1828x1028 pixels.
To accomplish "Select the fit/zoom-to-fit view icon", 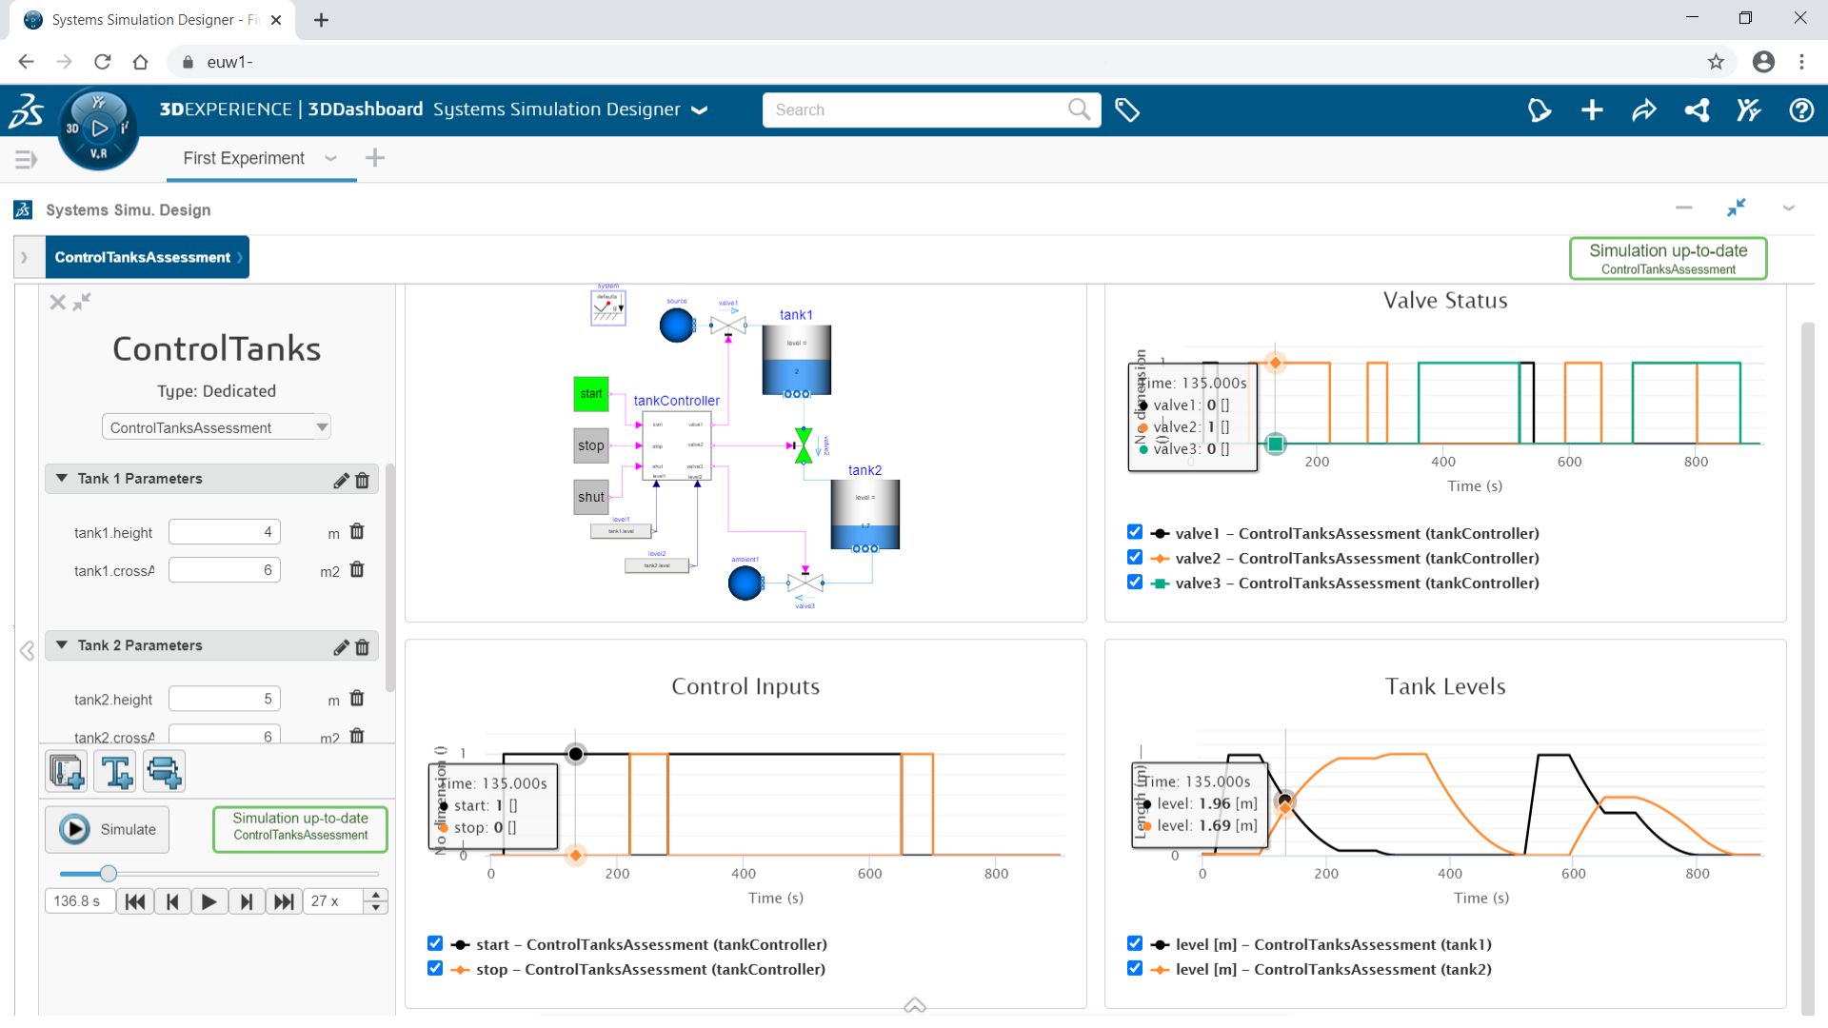I will coord(1735,208).
